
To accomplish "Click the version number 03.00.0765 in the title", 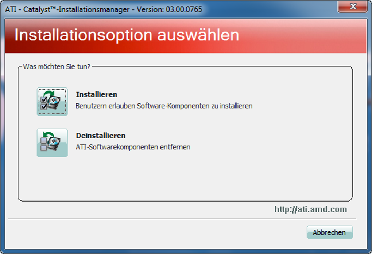I will tap(184, 9).
